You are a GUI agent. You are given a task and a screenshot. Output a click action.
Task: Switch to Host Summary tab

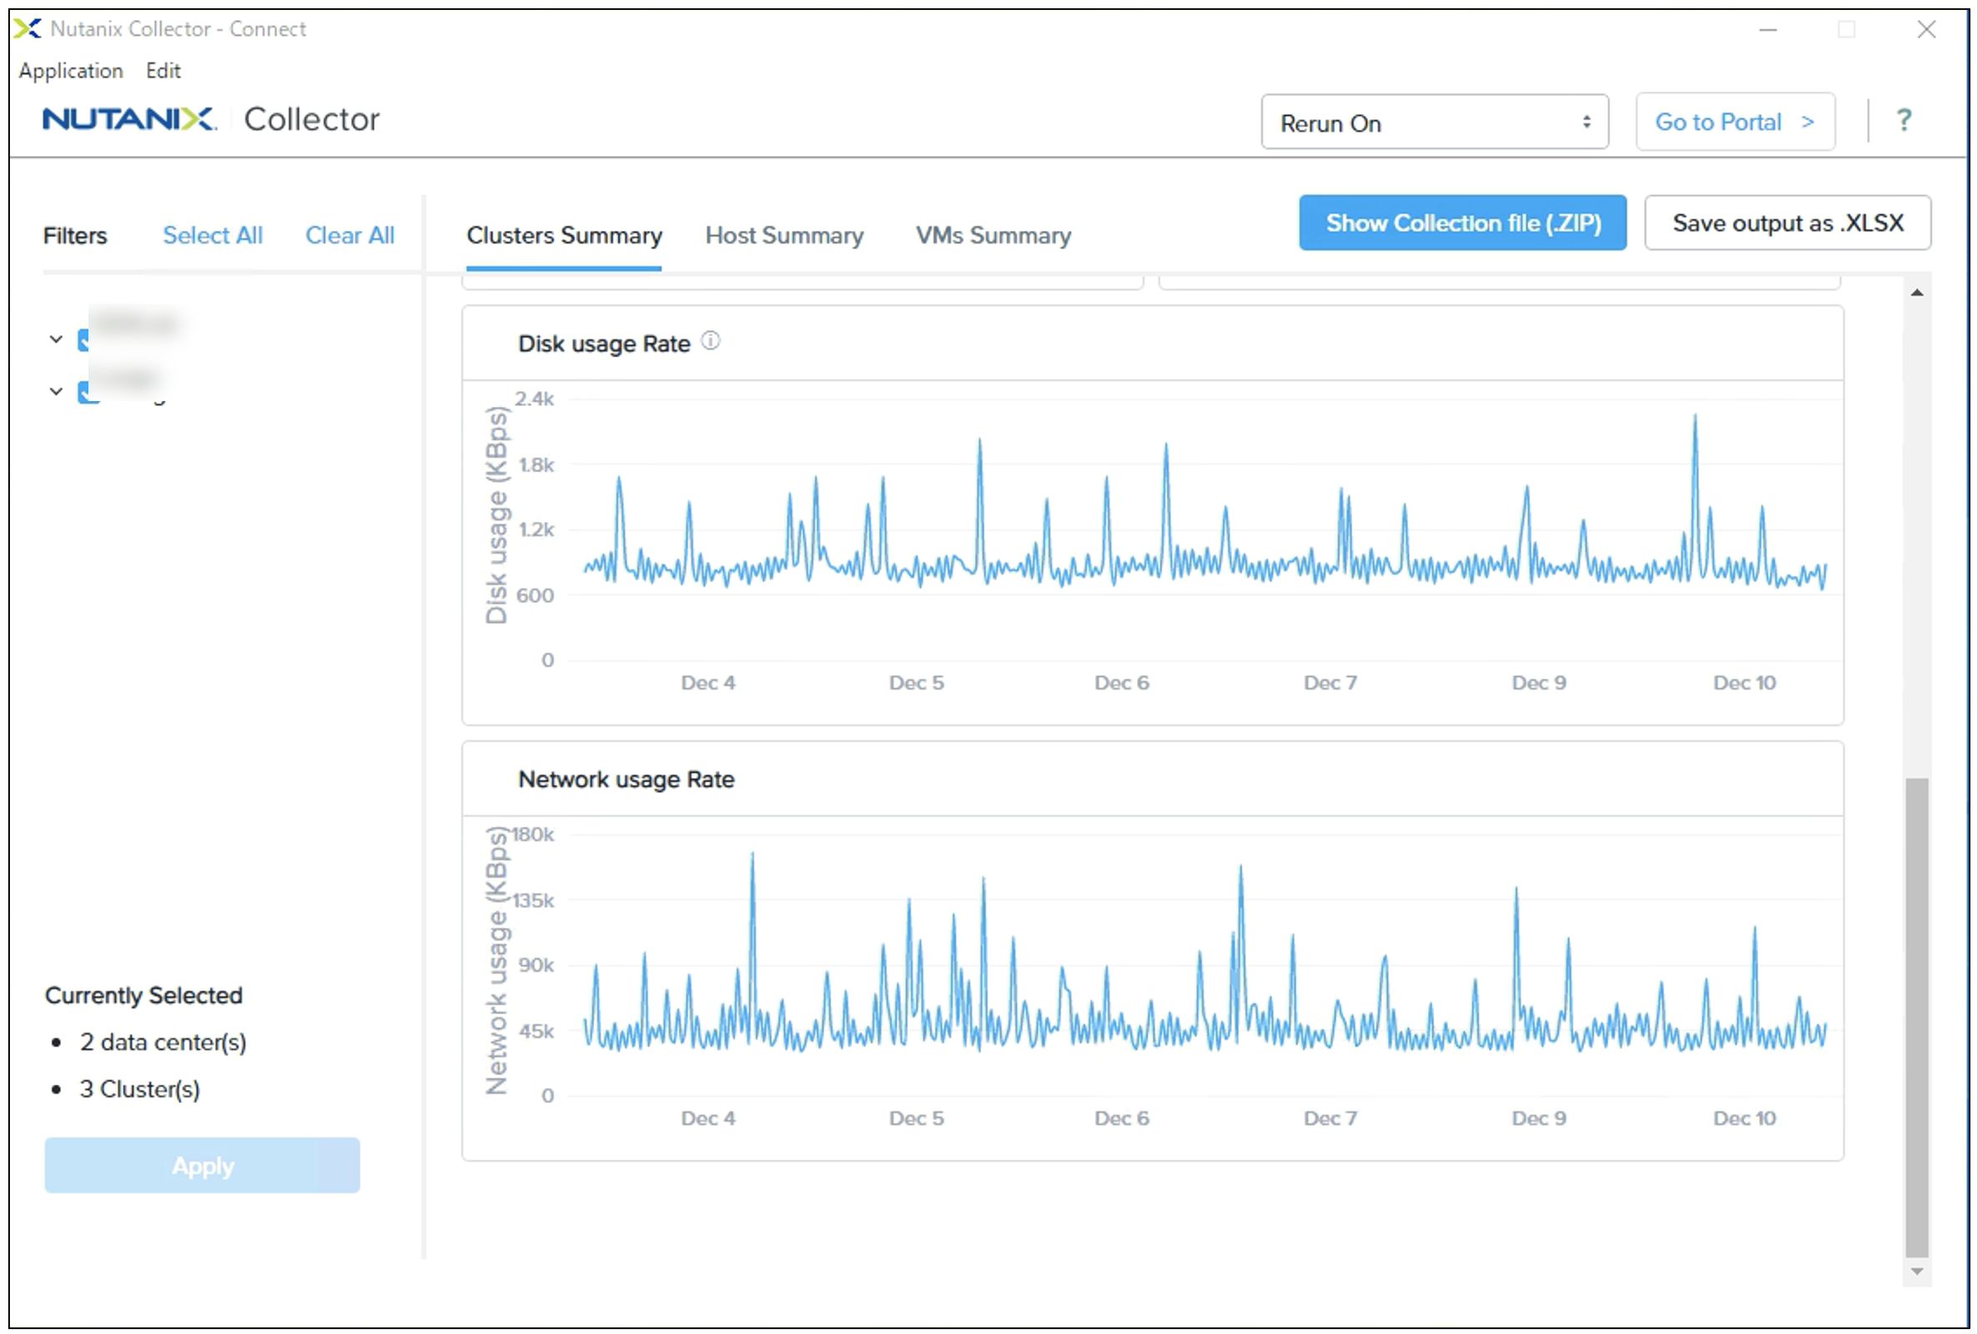tap(784, 235)
